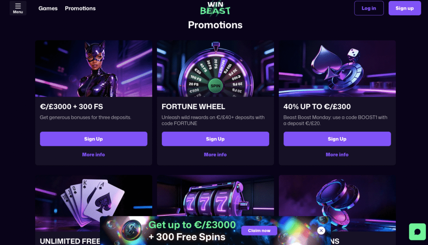Image resolution: width=428 pixels, height=245 pixels.
Task: Open More info for the Fortune Wheel promo
Action: tap(215, 154)
